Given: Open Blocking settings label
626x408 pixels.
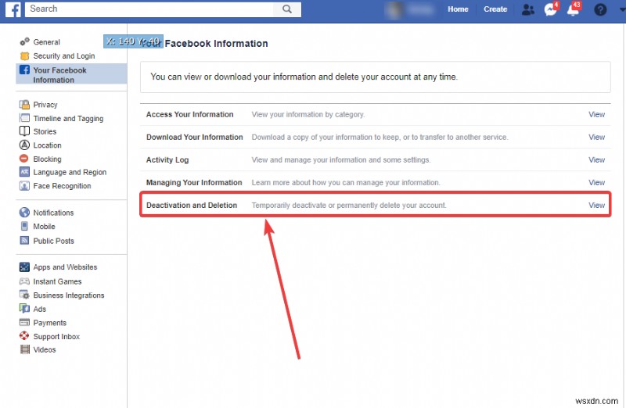Looking at the screenshot, I should click(x=47, y=159).
